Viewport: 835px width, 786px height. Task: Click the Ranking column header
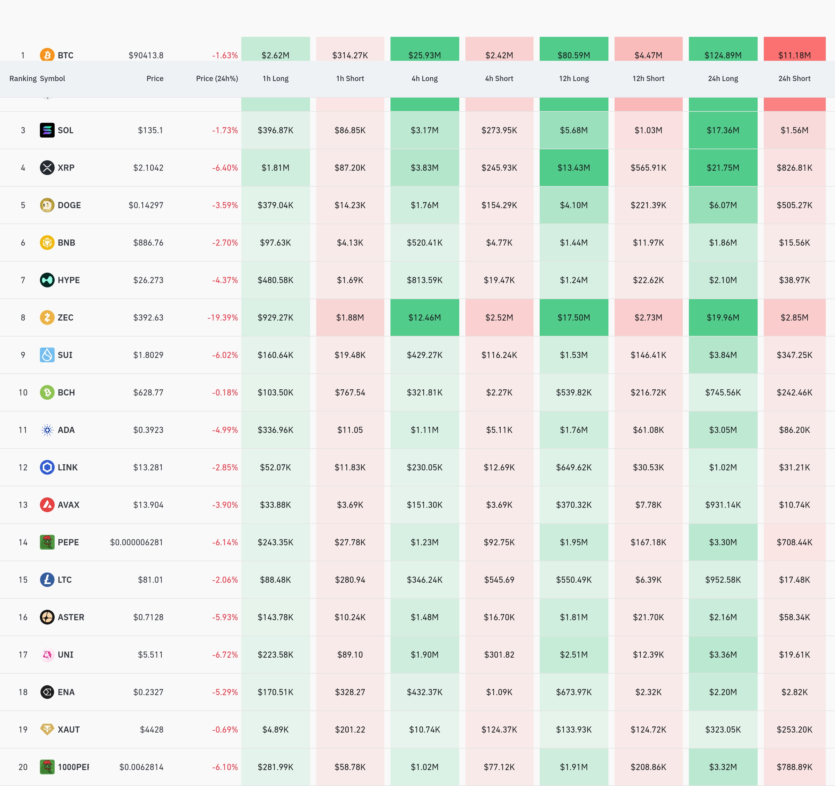point(23,79)
